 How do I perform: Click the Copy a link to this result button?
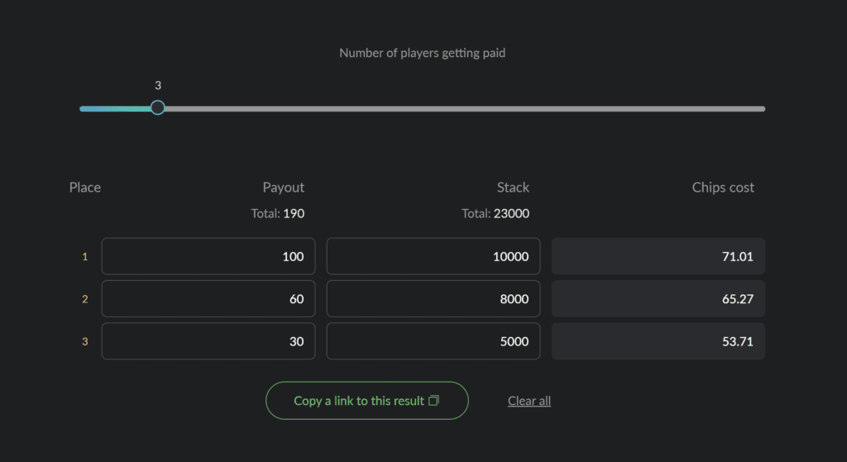coord(366,401)
